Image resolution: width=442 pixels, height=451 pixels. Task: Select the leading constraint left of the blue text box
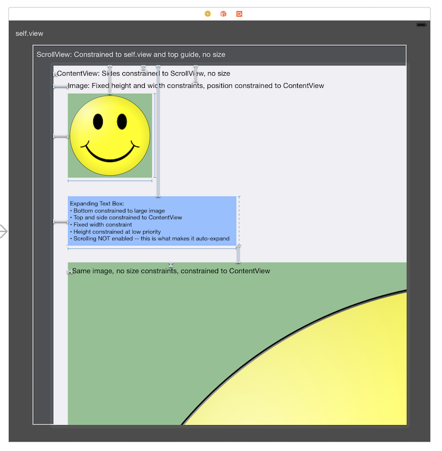(61, 222)
